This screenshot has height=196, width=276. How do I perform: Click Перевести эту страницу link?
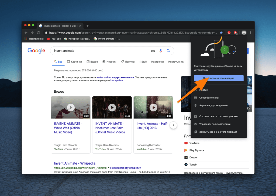pyautogui.click(x=126, y=168)
